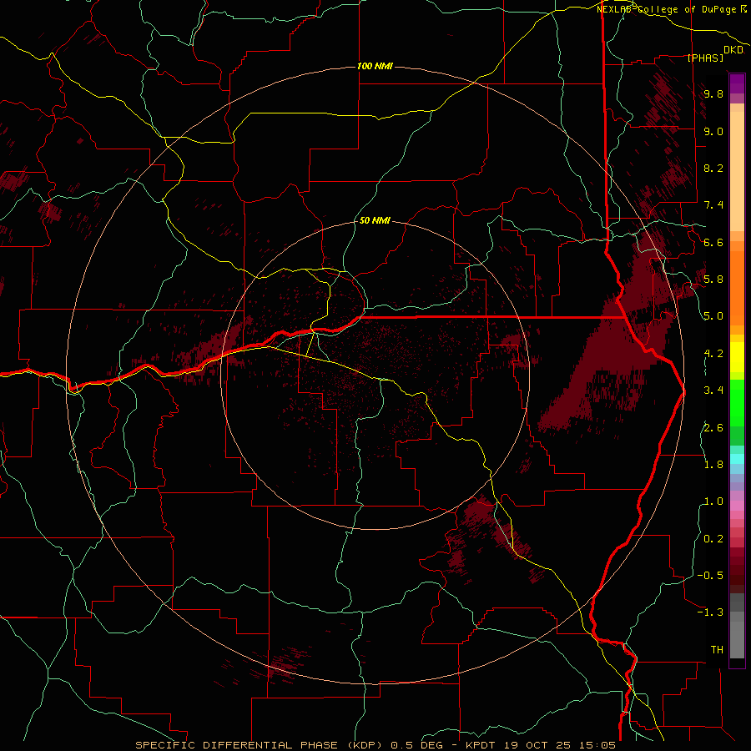The image size is (751, 751).
Task: Click the 9.8 value on color scale
Action: (x=713, y=93)
